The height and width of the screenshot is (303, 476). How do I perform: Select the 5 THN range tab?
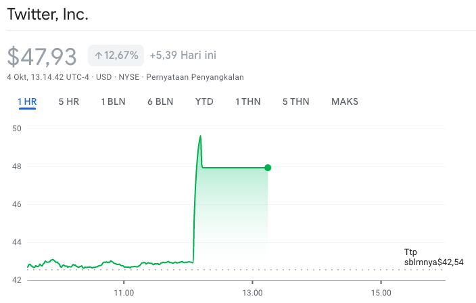[x=295, y=102]
